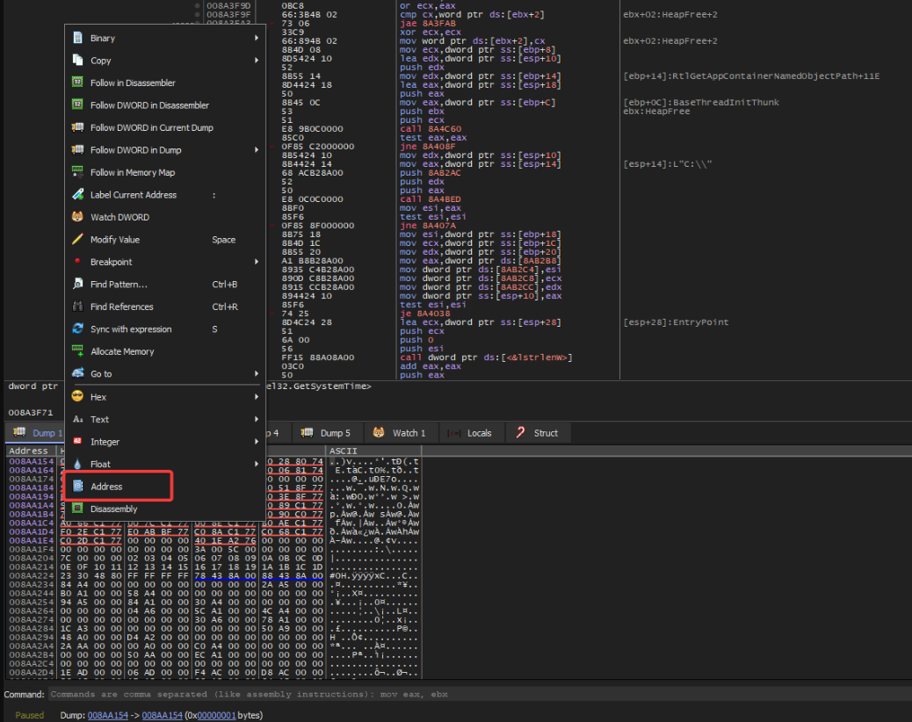This screenshot has width=912, height=722.
Task: Click the Sync with expression icon
Action: pyautogui.click(x=77, y=329)
